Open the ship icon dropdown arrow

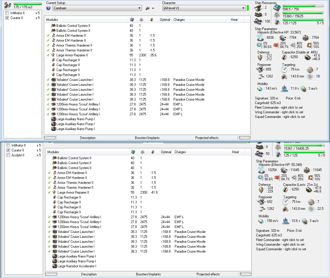pyautogui.click(x=153, y=8)
